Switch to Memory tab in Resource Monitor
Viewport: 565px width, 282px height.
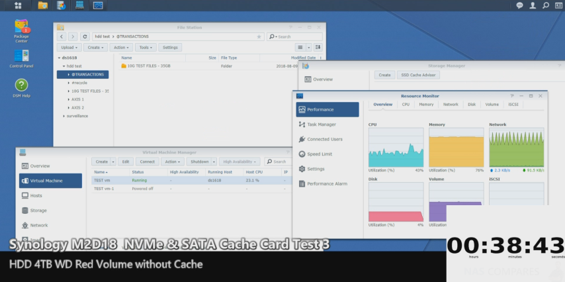click(x=426, y=105)
